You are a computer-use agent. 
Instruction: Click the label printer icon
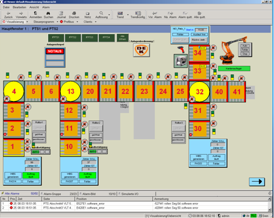[x=180, y=61]
